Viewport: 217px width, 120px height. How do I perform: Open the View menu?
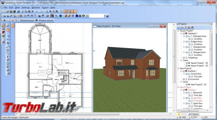point(17,8)
